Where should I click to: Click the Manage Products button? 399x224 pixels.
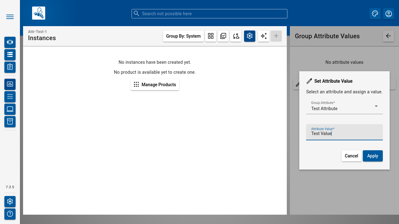[x=155, y=85]
